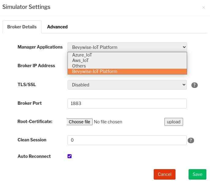Screen dimensions: 210x182
Task: Save the simulator settings
Action: click(197, 174)
